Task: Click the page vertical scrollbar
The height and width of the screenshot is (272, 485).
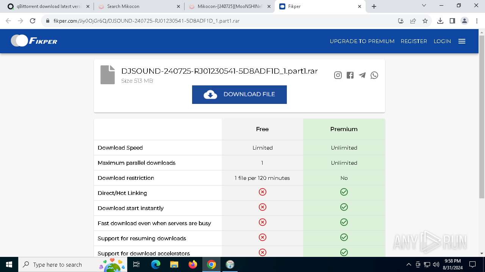Action: pyautogui.click(x=482, y=117)
